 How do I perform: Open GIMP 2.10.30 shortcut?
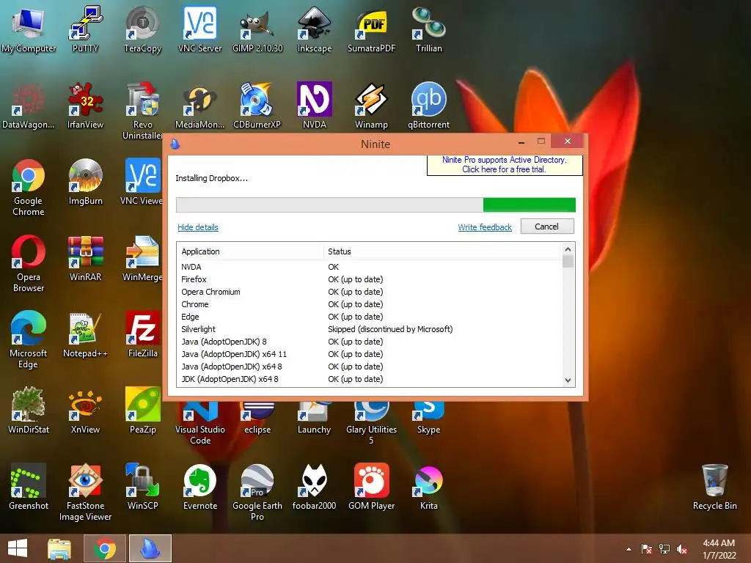(257, 29)
